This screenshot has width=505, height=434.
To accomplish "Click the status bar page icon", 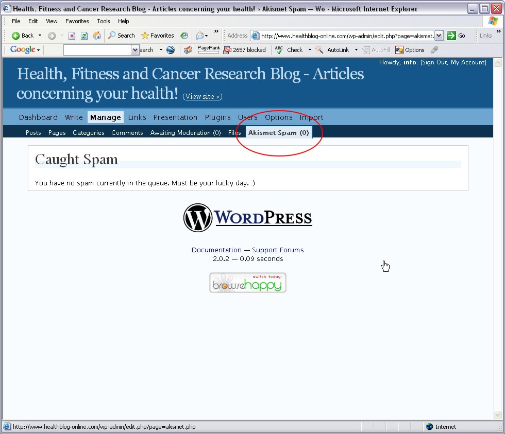I will tap(7, 427).
